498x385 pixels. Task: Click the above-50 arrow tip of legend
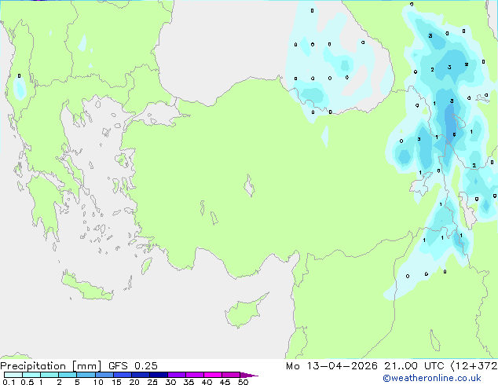click(249, 375)
